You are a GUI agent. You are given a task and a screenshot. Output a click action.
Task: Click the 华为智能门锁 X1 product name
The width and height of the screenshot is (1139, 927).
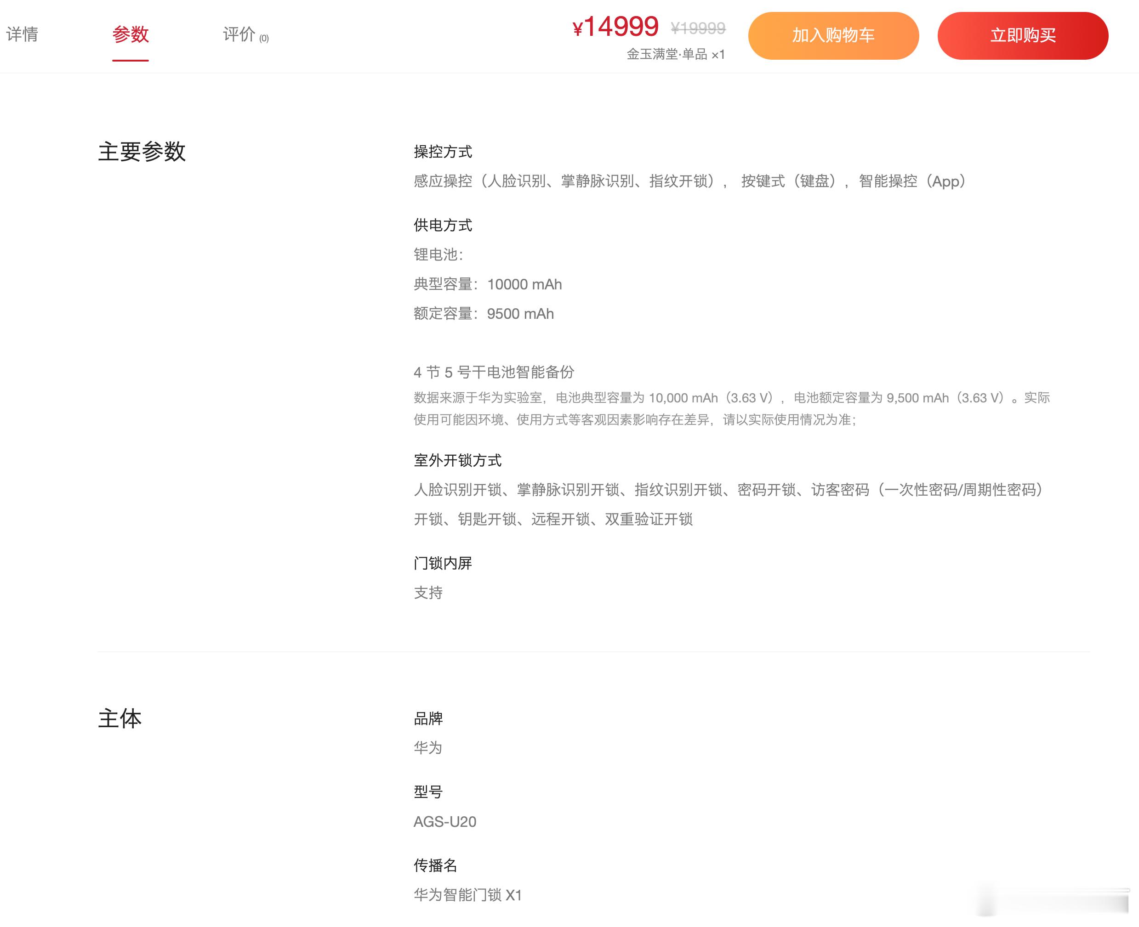[x=467, y=894]
